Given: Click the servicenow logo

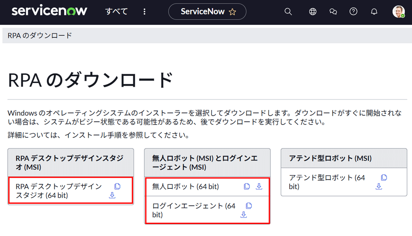Looking at the screenshot, I should [49, 11].
